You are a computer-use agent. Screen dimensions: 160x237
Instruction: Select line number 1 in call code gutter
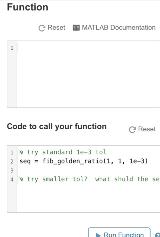(x=12, y=153)
